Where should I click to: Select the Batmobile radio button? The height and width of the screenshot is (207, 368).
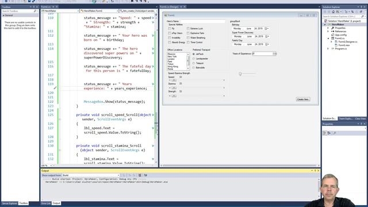click(194, 68)
